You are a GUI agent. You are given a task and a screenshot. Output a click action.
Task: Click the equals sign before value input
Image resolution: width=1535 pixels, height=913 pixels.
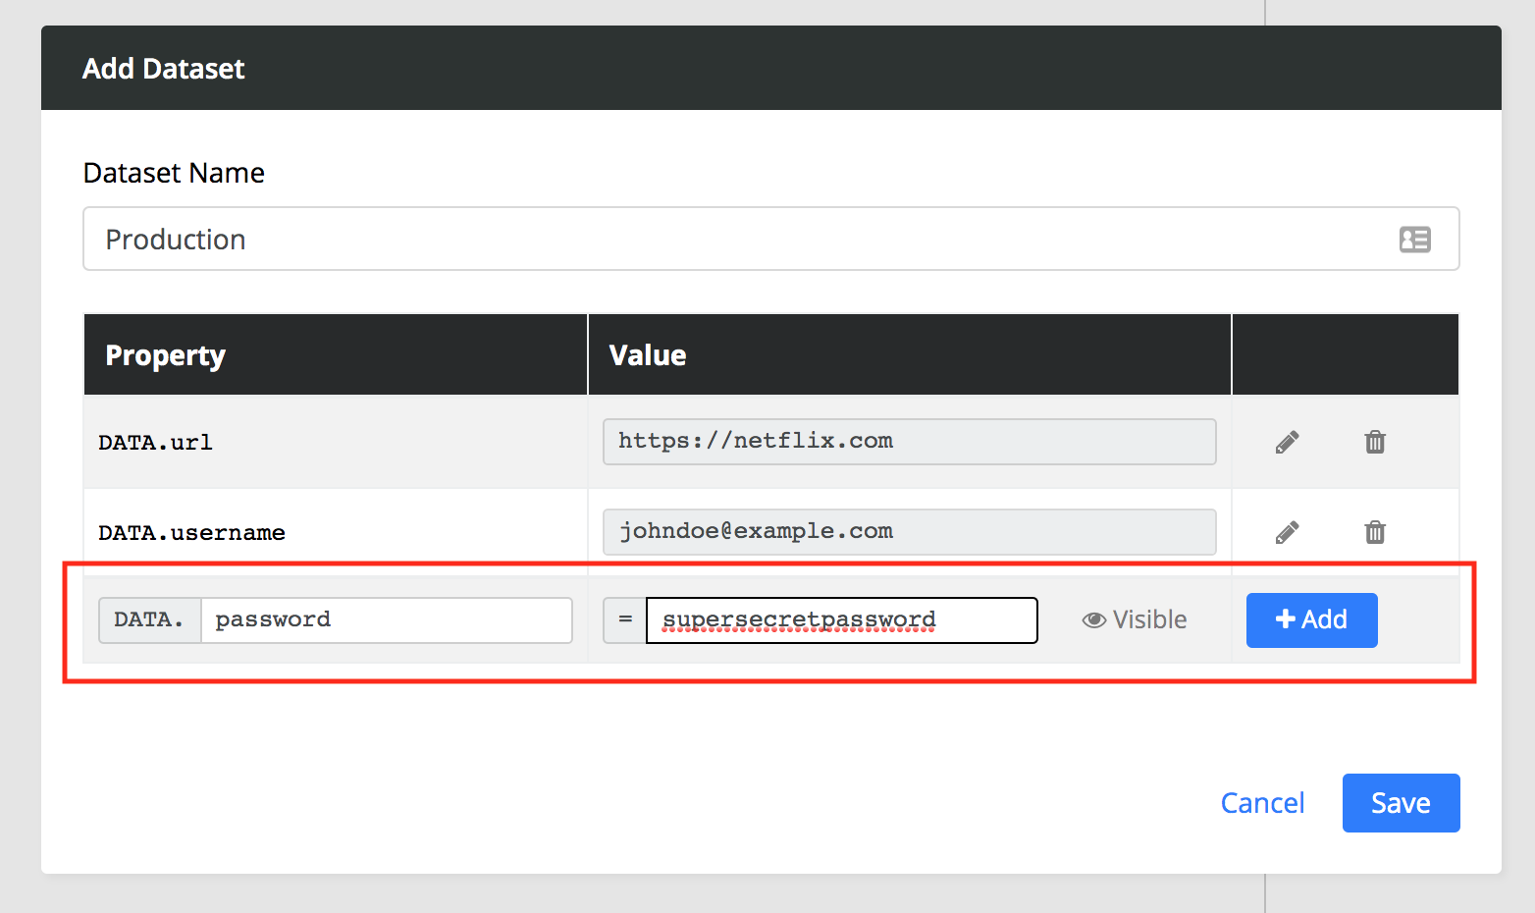pos(625,620)
